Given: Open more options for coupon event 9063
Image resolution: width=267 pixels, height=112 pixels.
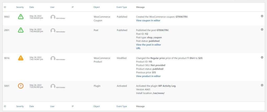Looking at the screenshot, I should pyautogui.click(x=262, y=16).
